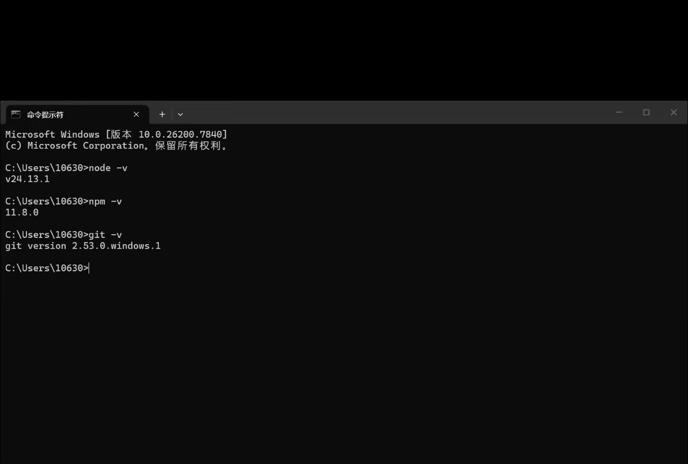This screenshot has height=464, width=688.
Task: Click the 'npm -v' command line
Action: pos(64,201)
